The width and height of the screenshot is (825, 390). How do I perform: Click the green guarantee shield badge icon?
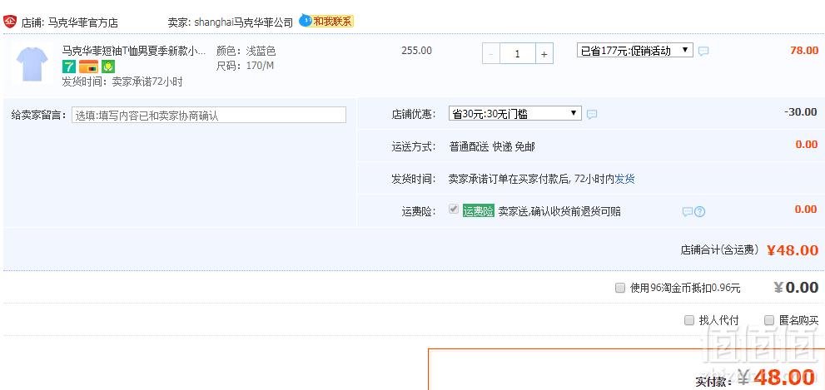(x=108, y=67)
